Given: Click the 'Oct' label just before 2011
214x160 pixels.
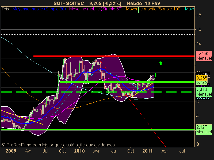Looking at the screenshot, I should click(131, 151).
